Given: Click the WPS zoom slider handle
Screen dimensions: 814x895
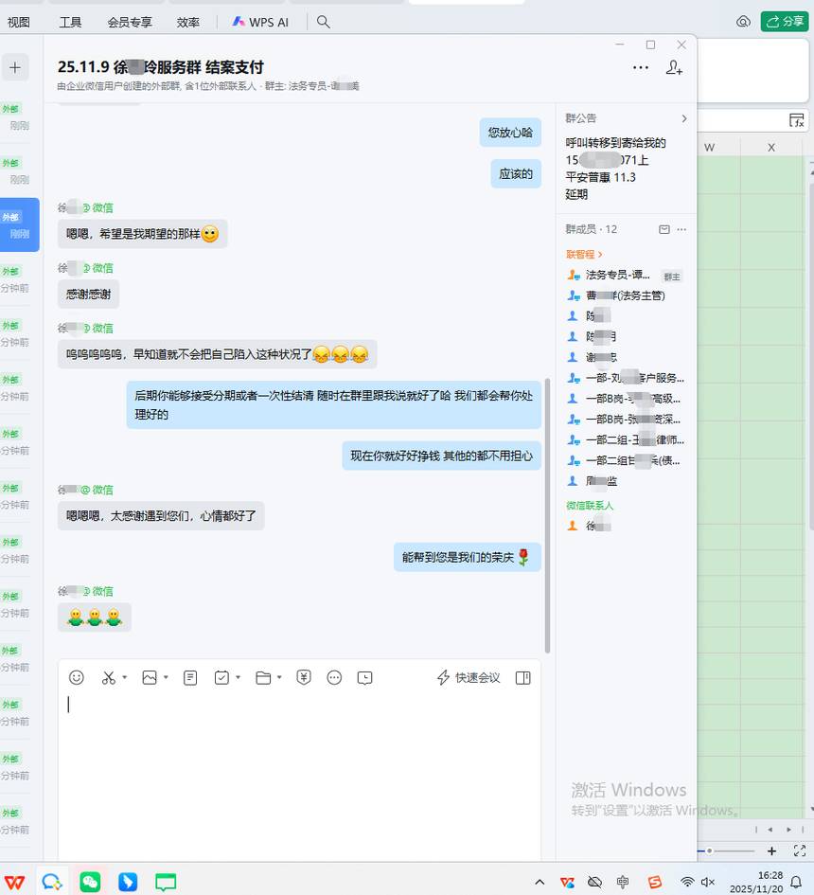Looking at the screenshot, I should pos(709,851).
